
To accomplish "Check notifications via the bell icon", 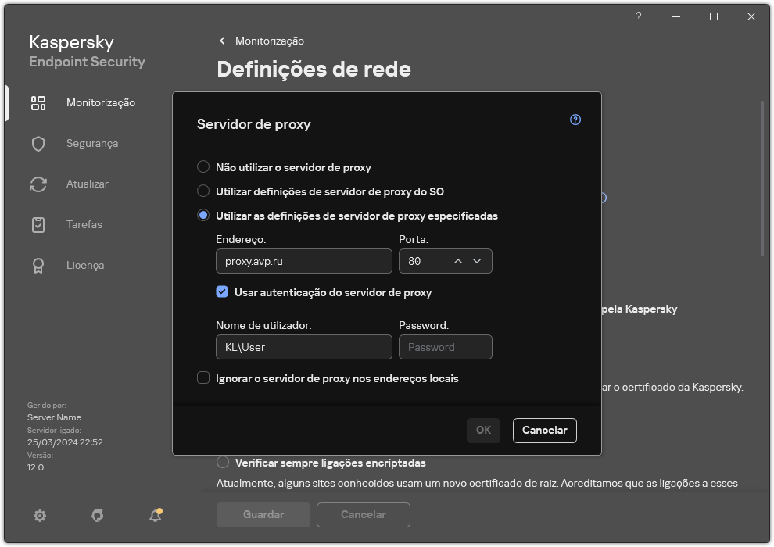I will tap(155, 516).
